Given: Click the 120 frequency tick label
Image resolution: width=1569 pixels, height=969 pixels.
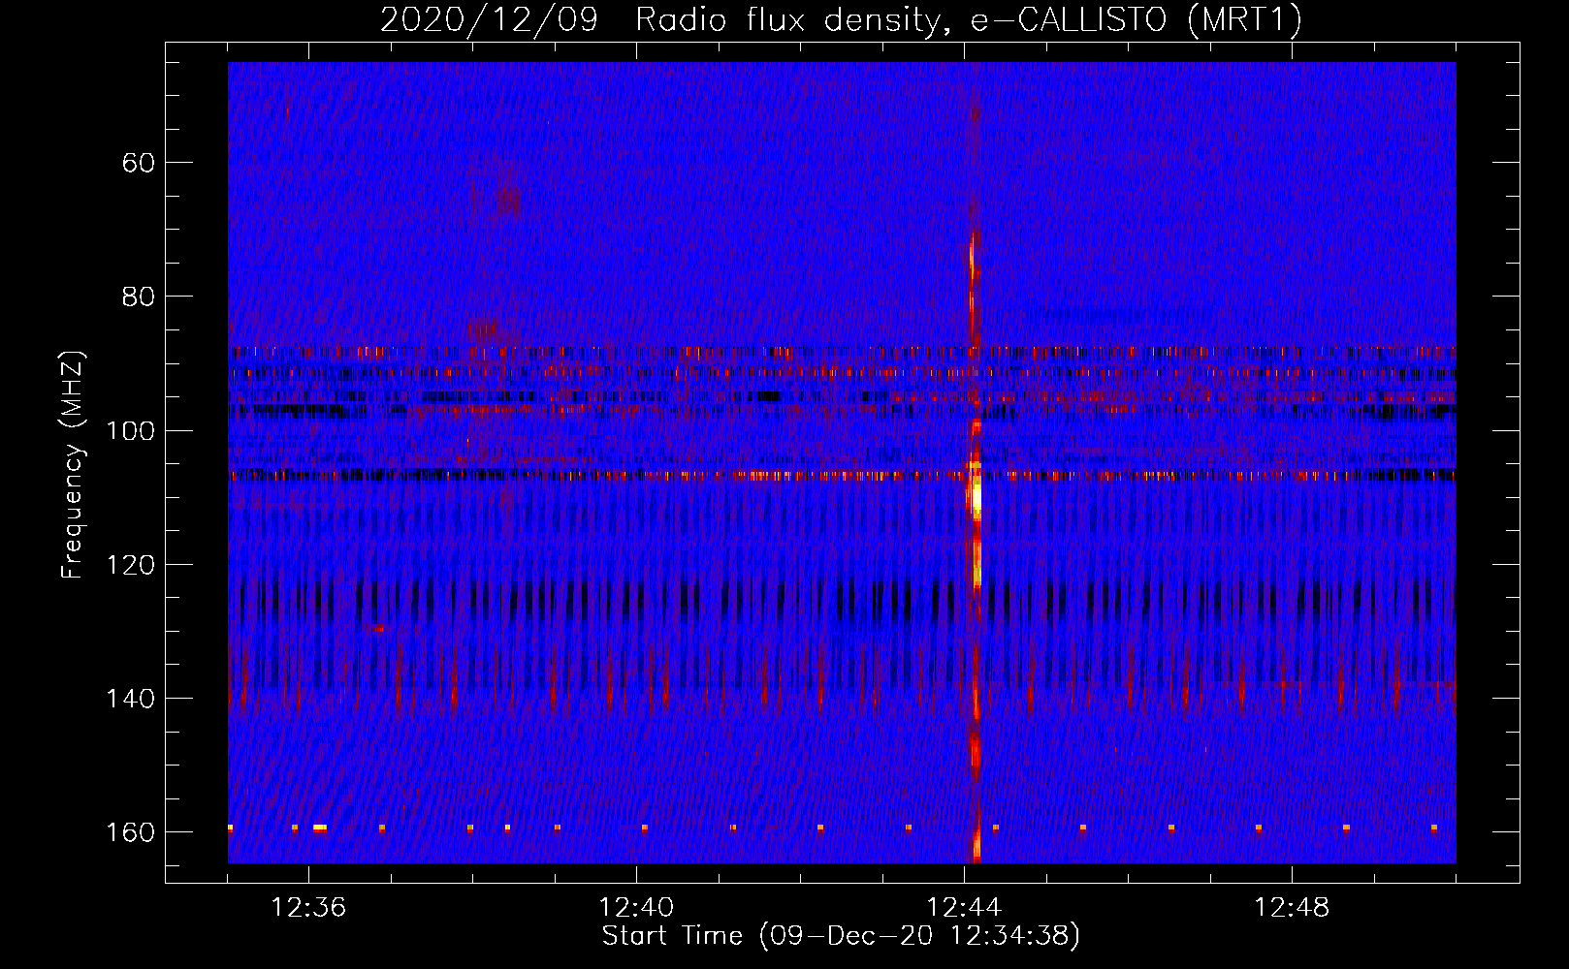Looking at the screenshot, I should click(x=131, y=565).
